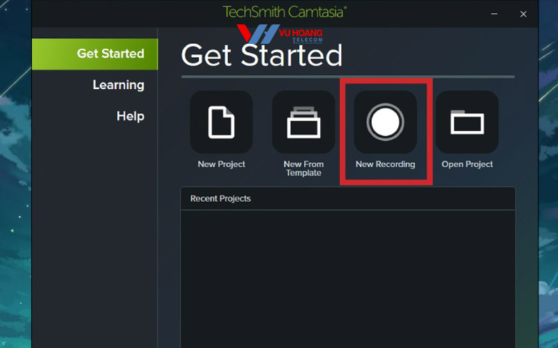Image resolution: width=558 pixels, height=348 pixels.
Task: Open the Open Project folder icon
Action: click(x=467, y=122)
